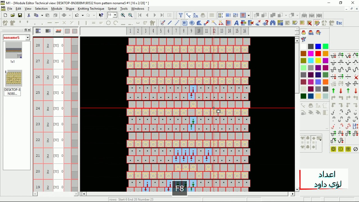359x202 pixels.
Task: Toggle the technical rows view icon
Action: 221,15
